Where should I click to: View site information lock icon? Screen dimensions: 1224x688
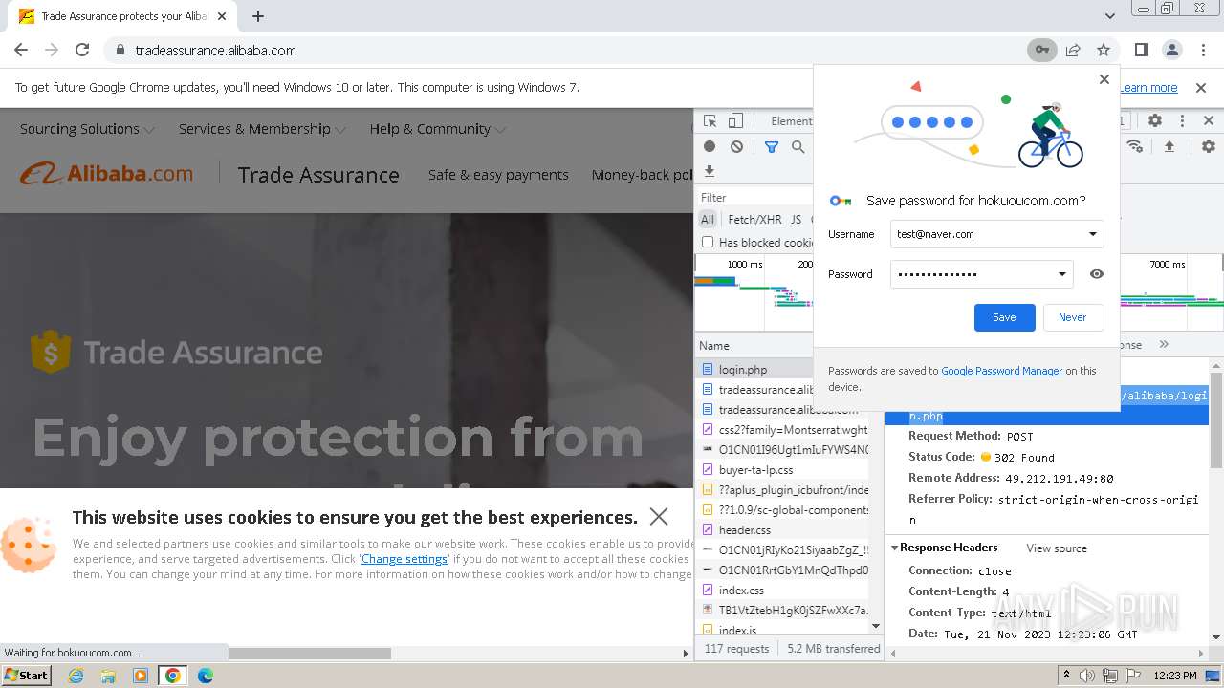coord(120,50)
